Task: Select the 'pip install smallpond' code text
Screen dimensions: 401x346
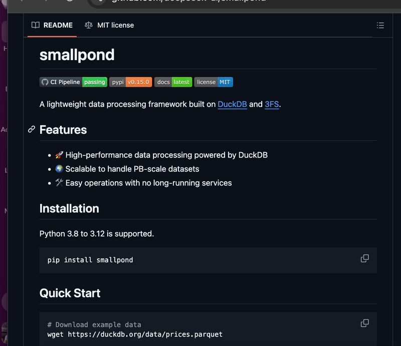Action: [90, 260]
